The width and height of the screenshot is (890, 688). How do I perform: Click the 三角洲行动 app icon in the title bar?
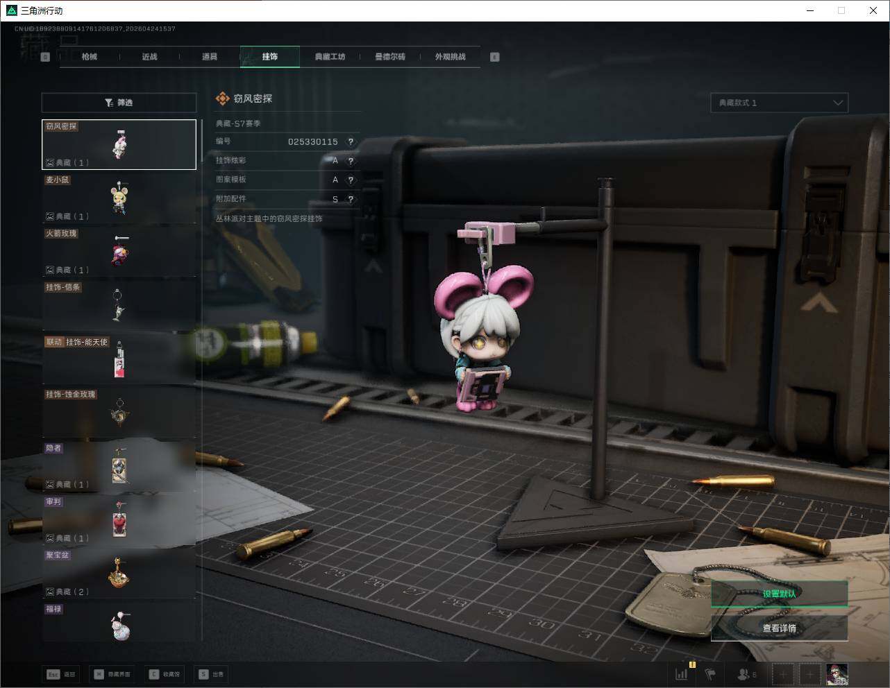10,10
